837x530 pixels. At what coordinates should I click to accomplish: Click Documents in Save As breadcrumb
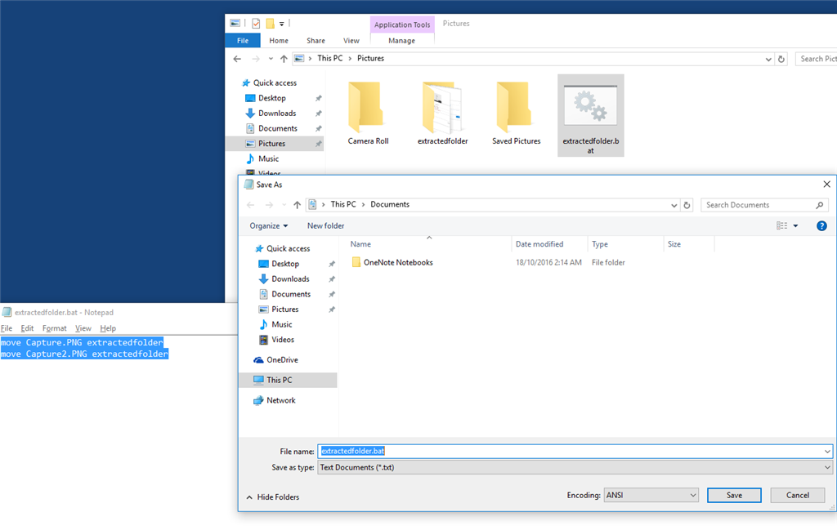[390, 204]
